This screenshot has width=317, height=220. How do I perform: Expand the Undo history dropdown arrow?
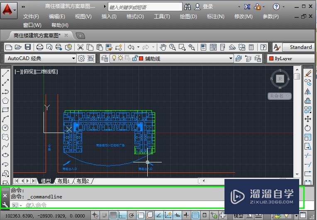[x=138, y=47]
